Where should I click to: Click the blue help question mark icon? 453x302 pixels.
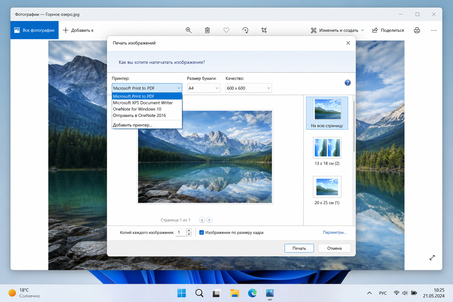point(348,83)
